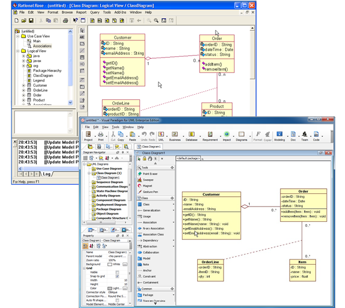Click the Save icon in Rational Rose toolbar
The height and width of the screenshot is (308, 345).
click(31, 21)
